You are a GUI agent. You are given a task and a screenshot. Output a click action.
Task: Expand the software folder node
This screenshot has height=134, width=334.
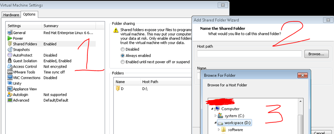(219, 130)
